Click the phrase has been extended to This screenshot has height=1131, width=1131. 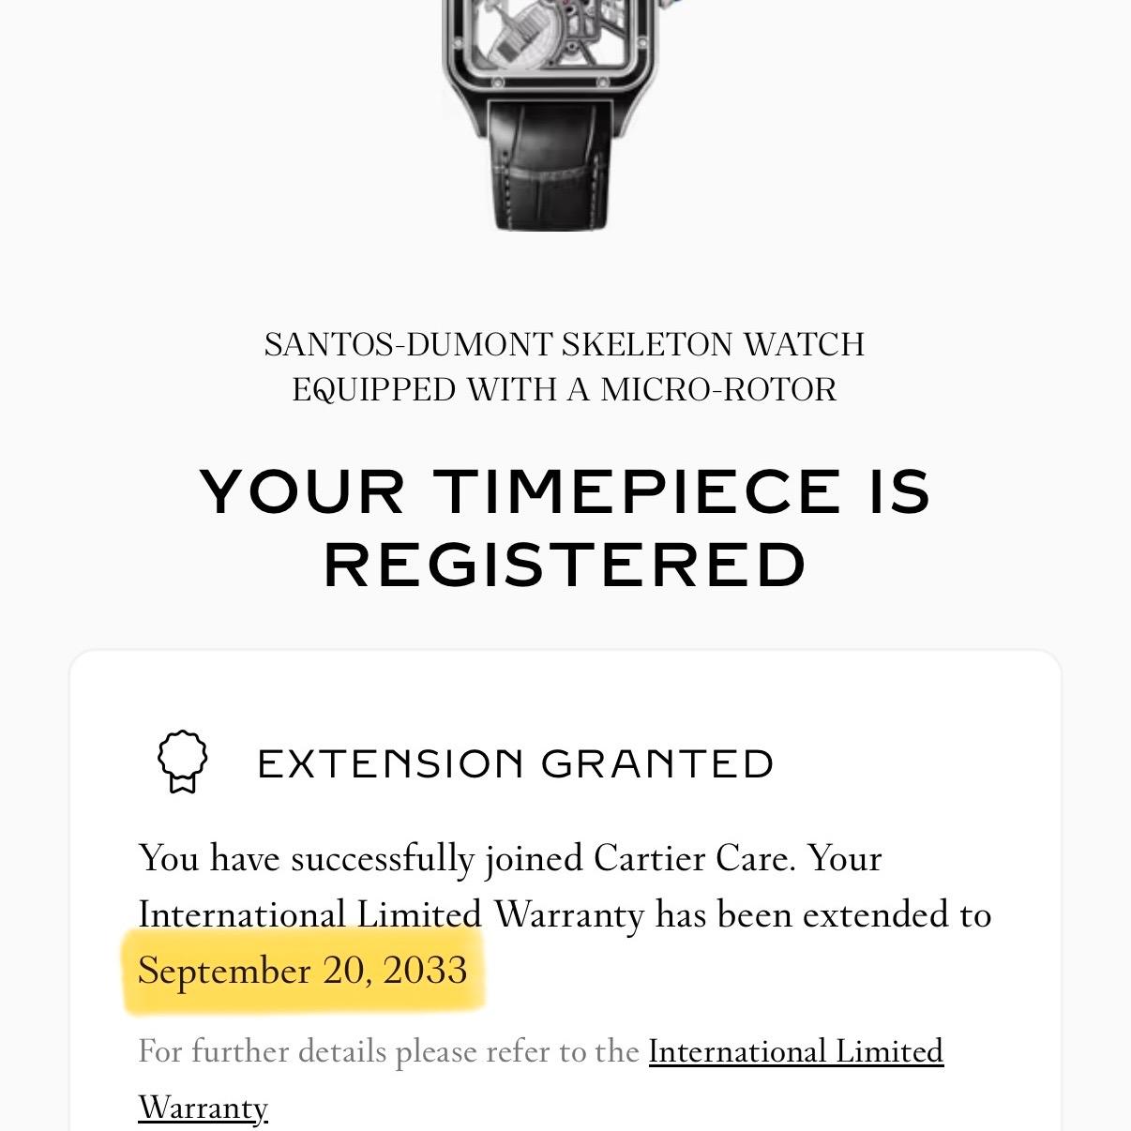823,914
